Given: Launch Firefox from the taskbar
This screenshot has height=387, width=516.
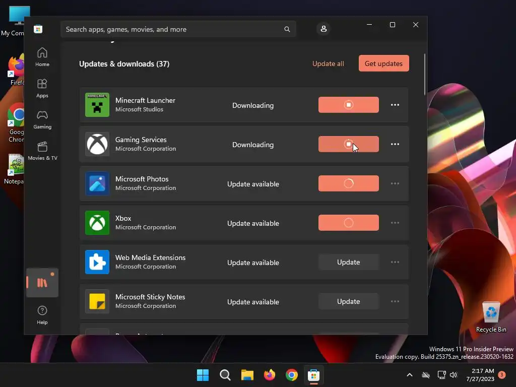Looking at the screenshot, I should coord(270,375).
